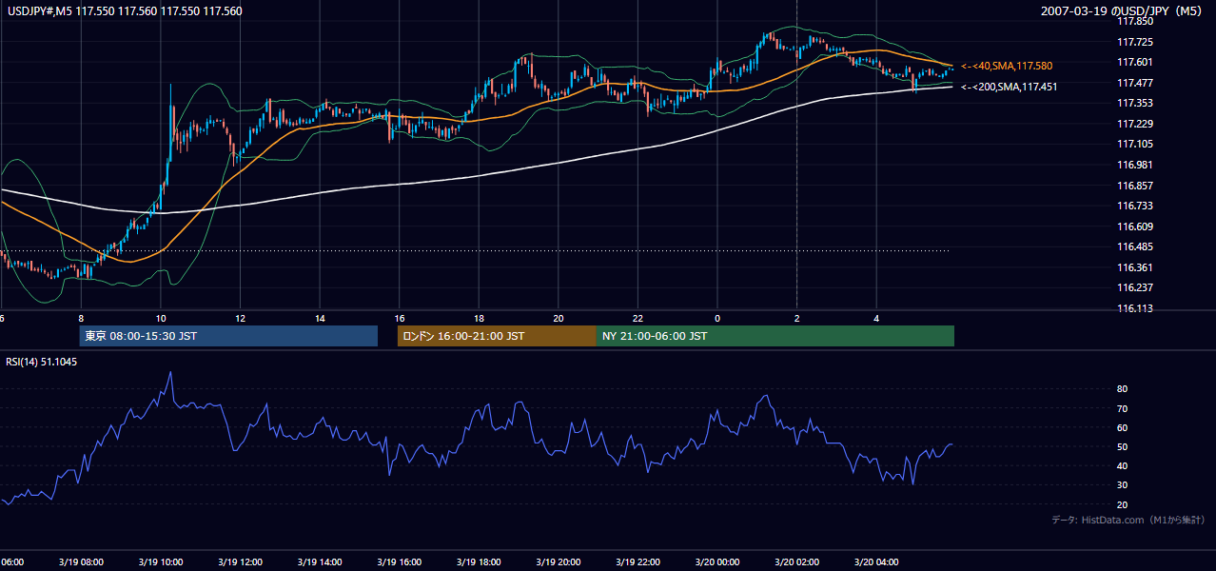Viewport: 1216px width, 571px height.
Task: Select the 2007-03-19 USD/JPY (M5) title
Action: coord(1123,11)
